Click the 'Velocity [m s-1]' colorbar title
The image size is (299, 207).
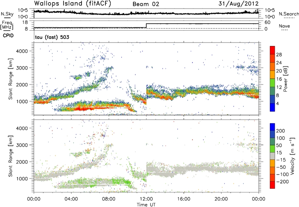pos(292,156)
